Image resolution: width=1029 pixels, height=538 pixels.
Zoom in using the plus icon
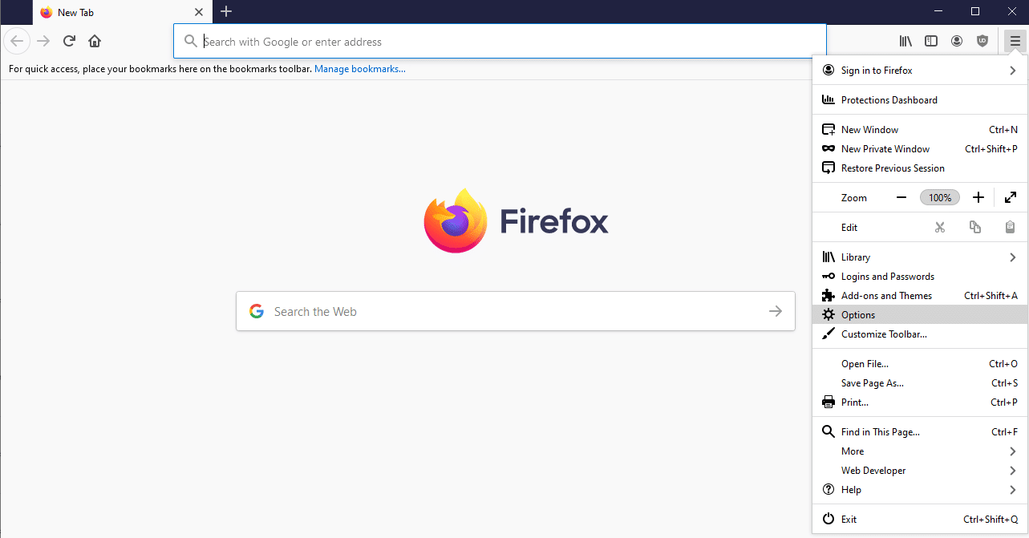[x=978, y=197]
